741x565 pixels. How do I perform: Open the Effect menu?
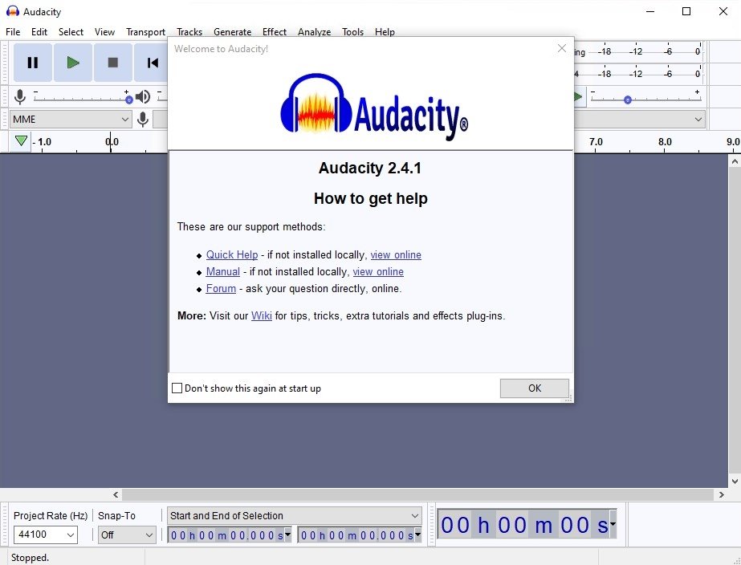pyautogui.click(x=275, y=31)
